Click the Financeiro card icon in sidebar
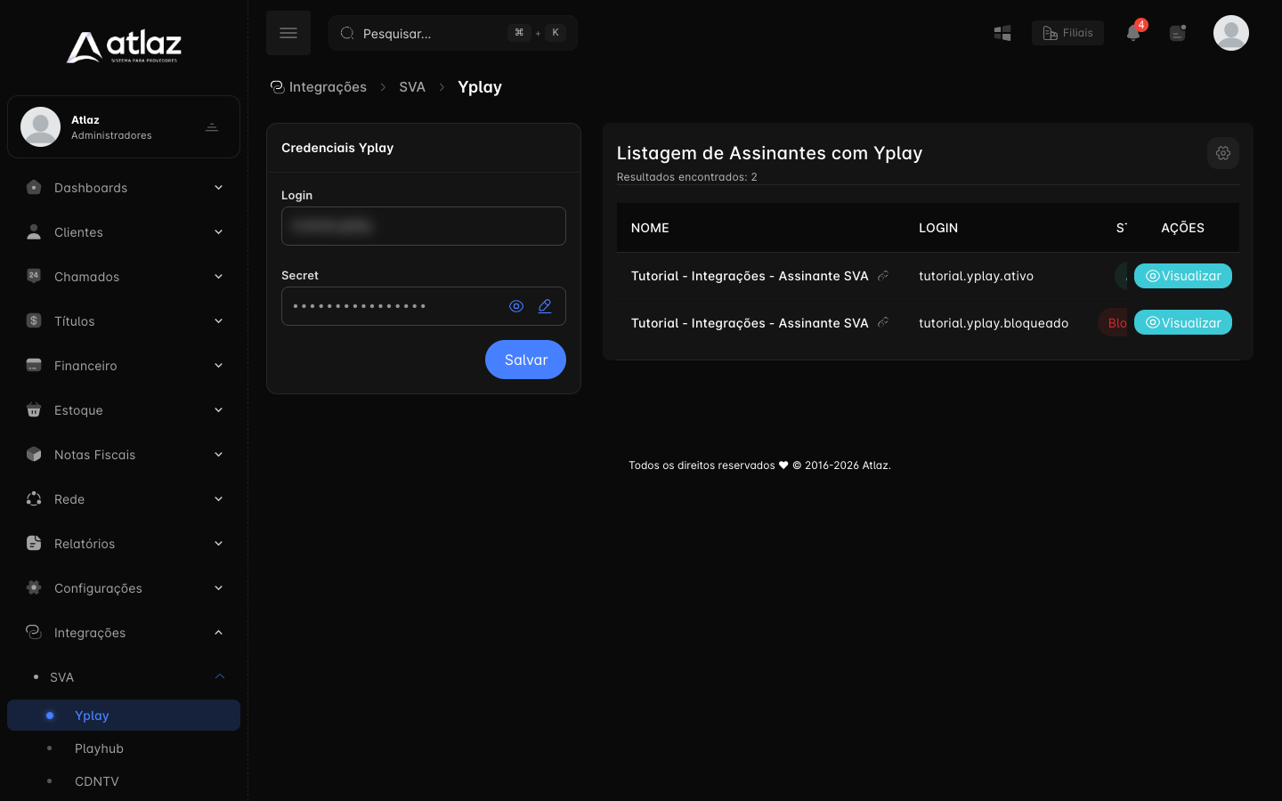 point(34,366)
